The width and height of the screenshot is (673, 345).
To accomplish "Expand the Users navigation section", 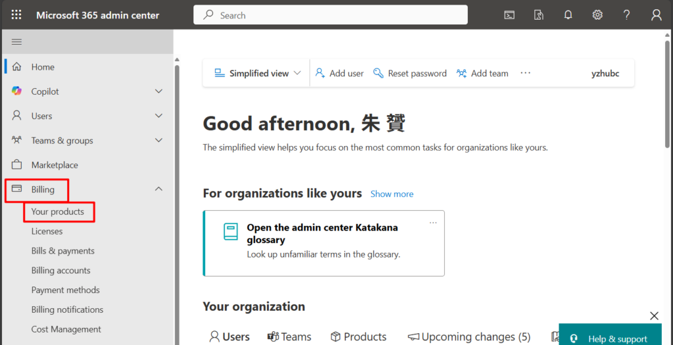I will (x=158, y=116).
